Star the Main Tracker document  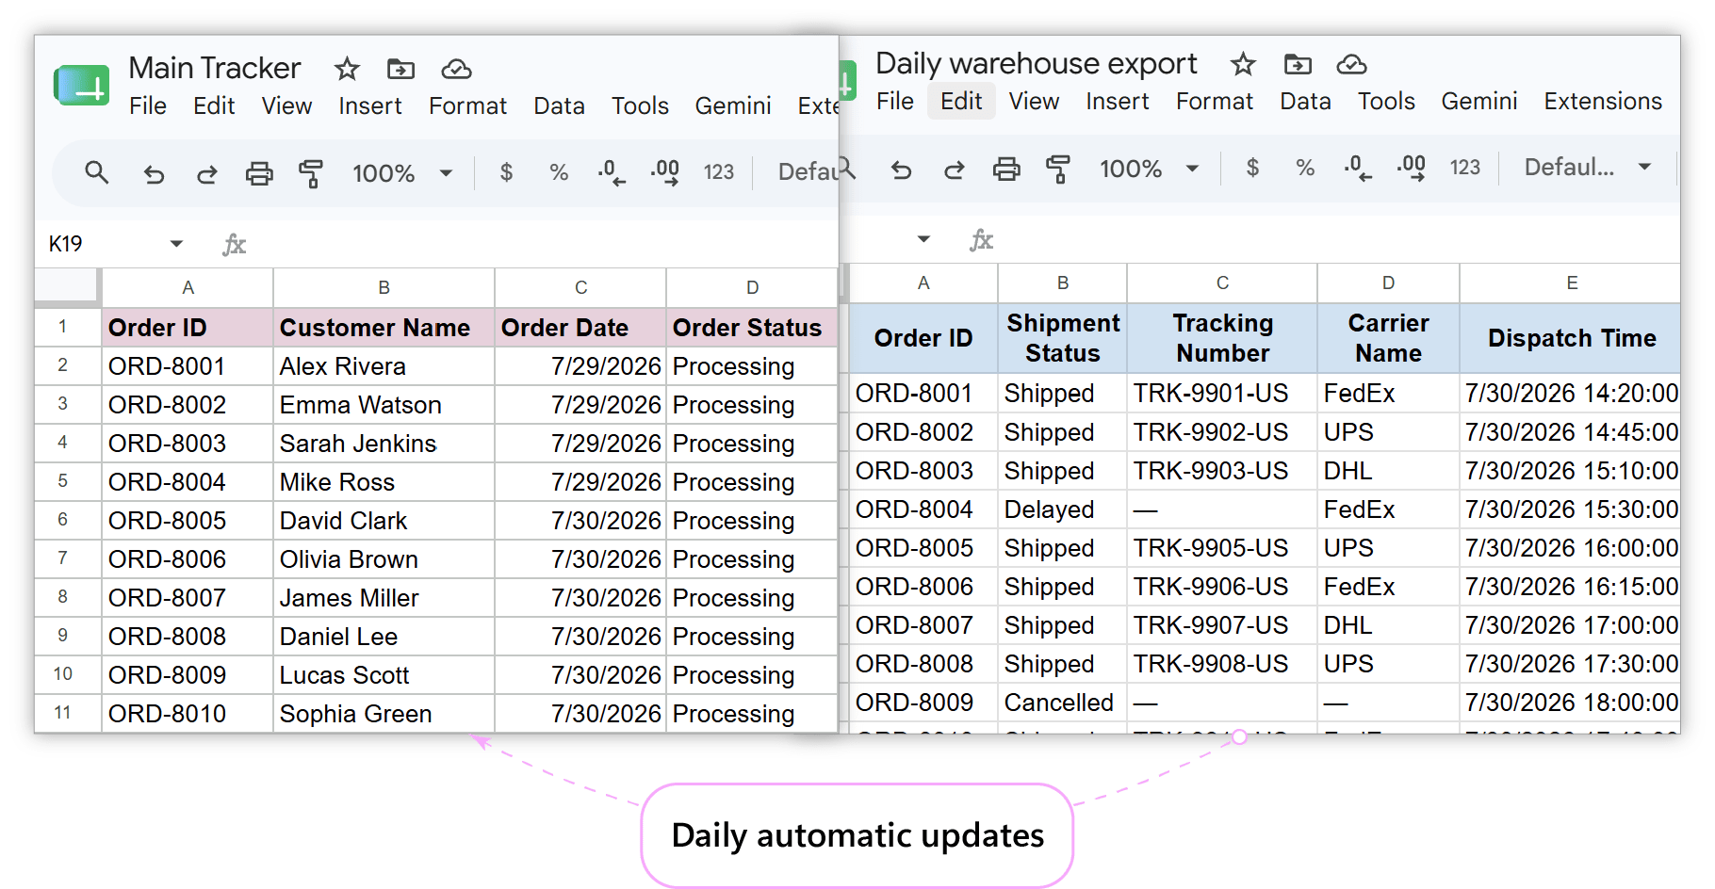point(347,69)
